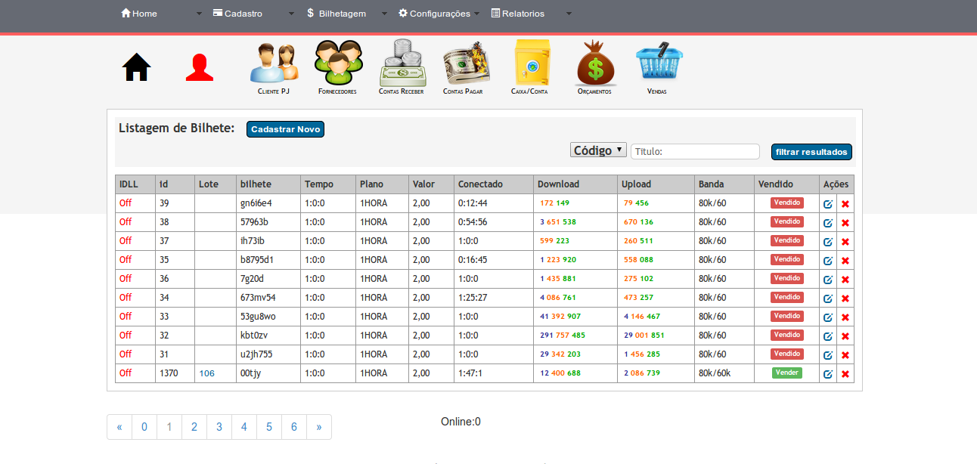This screenshot has height=464, width=977.
Task: Expand the Home menu arrow
Action: 200,14
